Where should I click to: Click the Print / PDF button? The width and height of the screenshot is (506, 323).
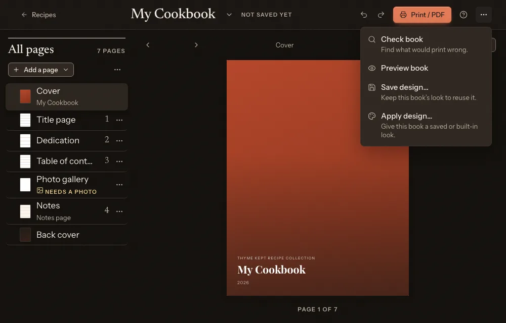coord(422,15)
